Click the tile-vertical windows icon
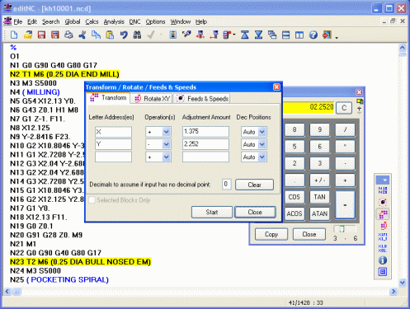Image resolution: width=410 pixels, height=309 pixels. coord(299,35)
